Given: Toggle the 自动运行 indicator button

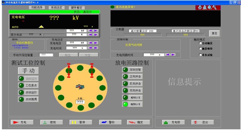Looking at the screenshot, I should (x=28, y=78).
